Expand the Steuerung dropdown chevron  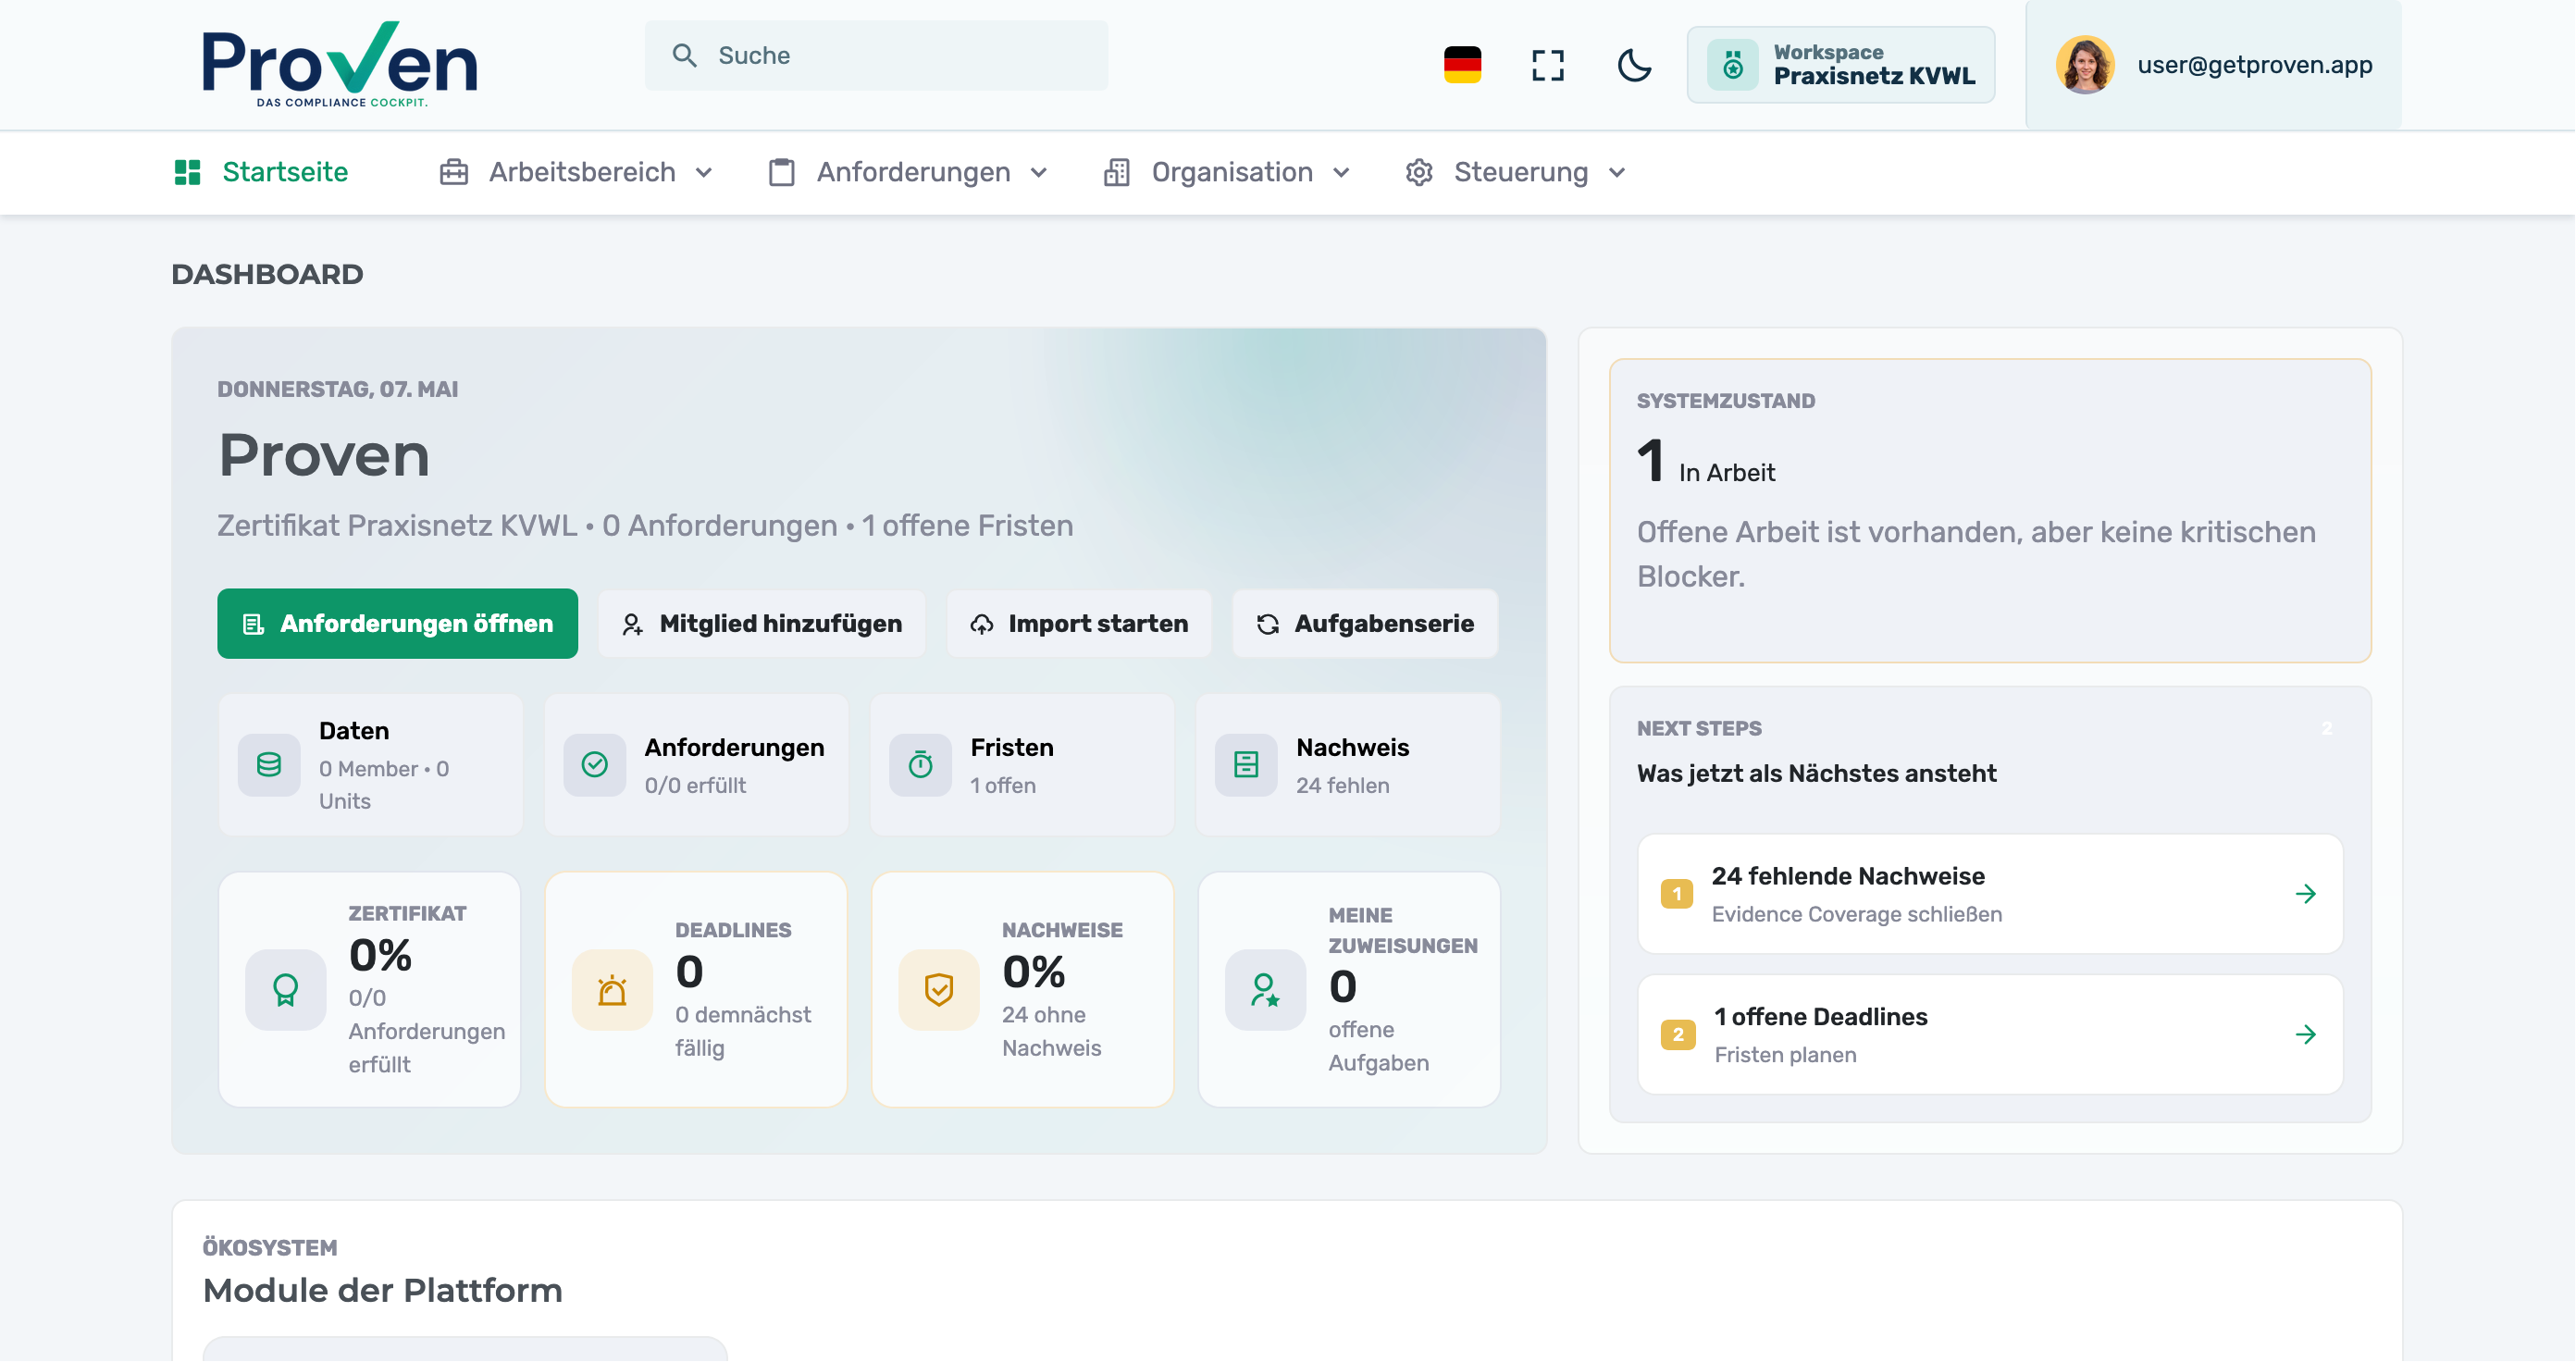(1617, 173)
